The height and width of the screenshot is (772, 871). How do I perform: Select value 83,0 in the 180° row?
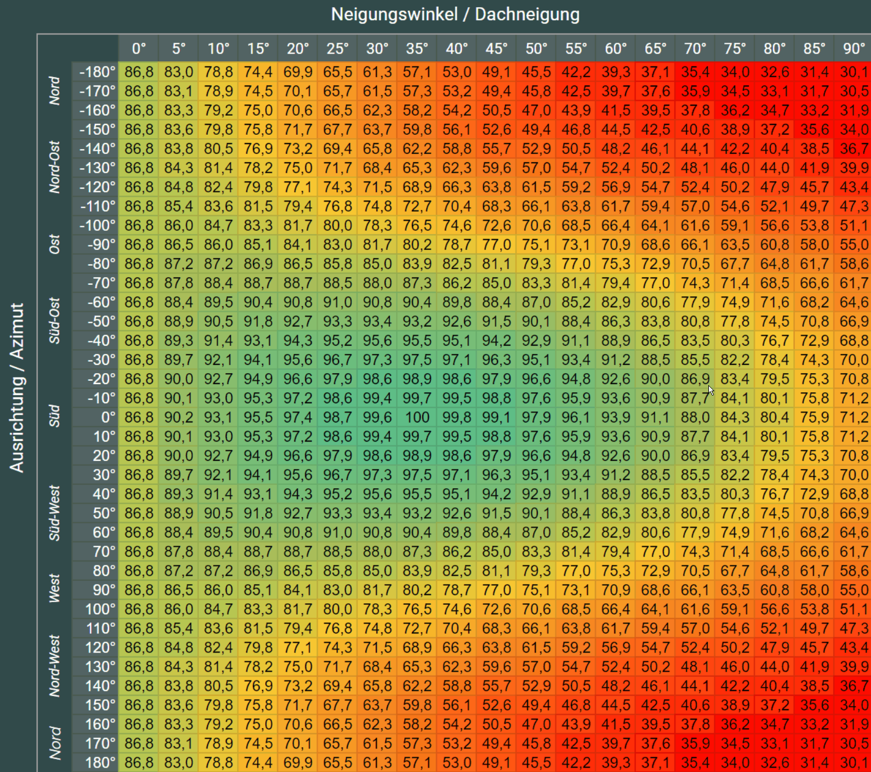click(x=179, y=762)
